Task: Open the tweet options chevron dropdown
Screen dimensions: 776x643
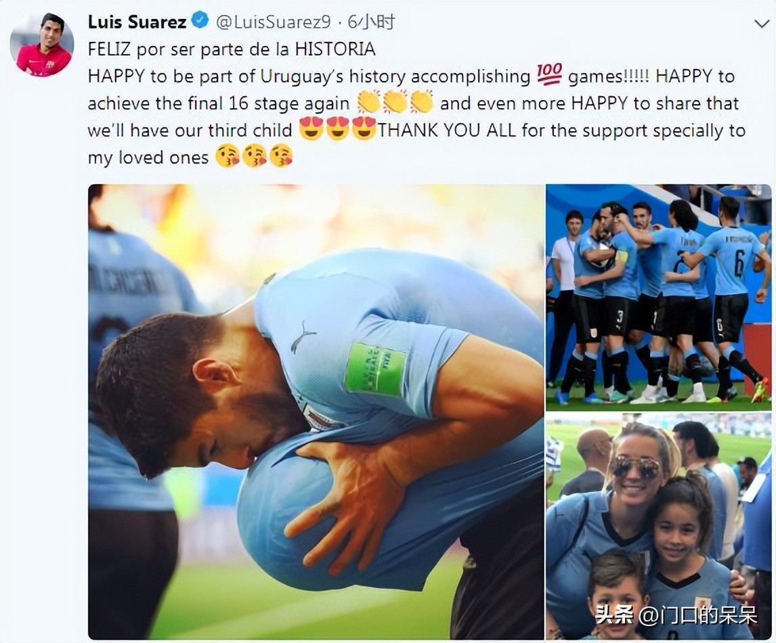Action: [760, 23]
